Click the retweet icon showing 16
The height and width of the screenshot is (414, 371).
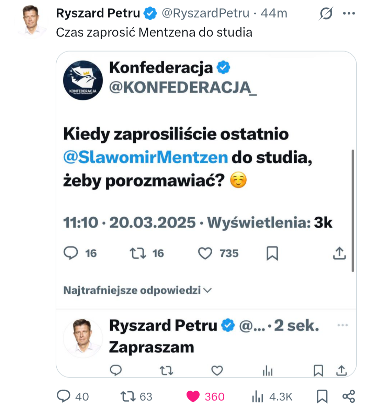click(x=138, y=253)
